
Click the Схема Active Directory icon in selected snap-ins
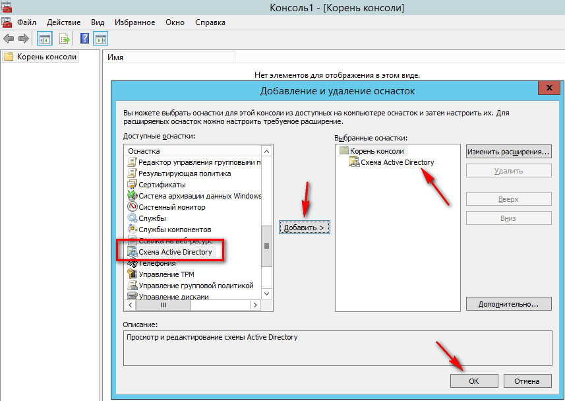click(355, 162)
